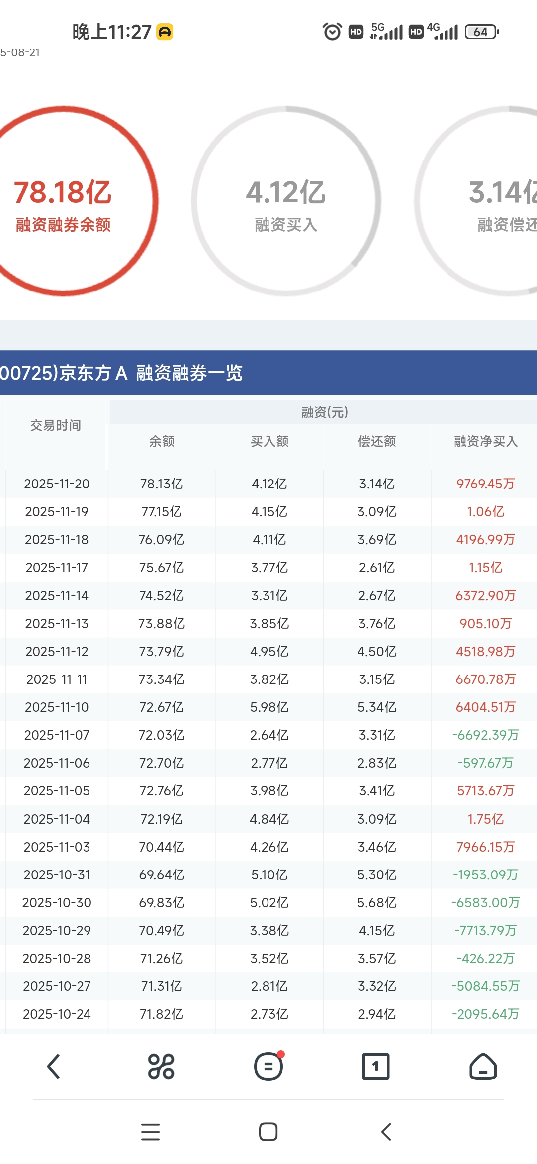Tap the Android system back chevron
The image size is (537, 1164).
click(386, 1132)
